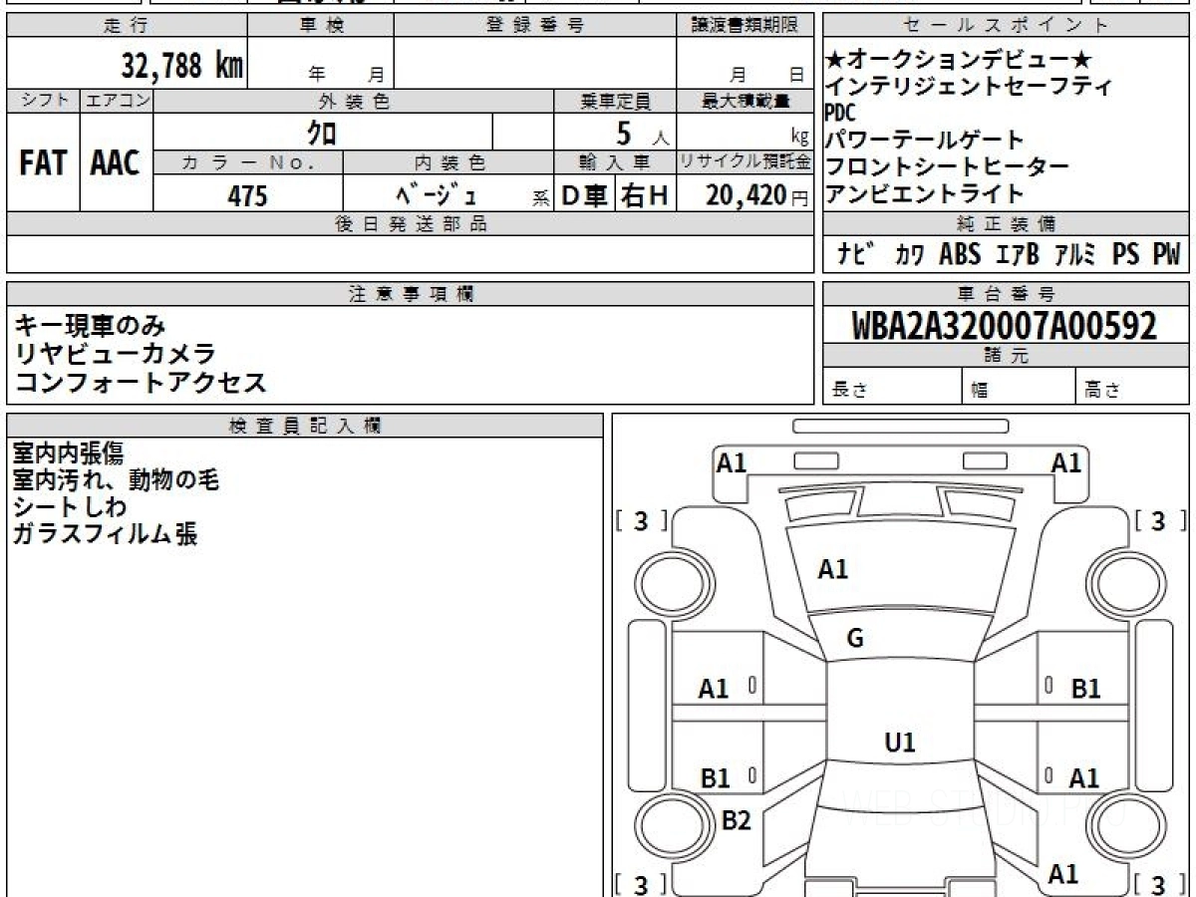The image size is (1196, 897).
Task: Select the inspector note 室内内張傷
Action: [68, 452]
